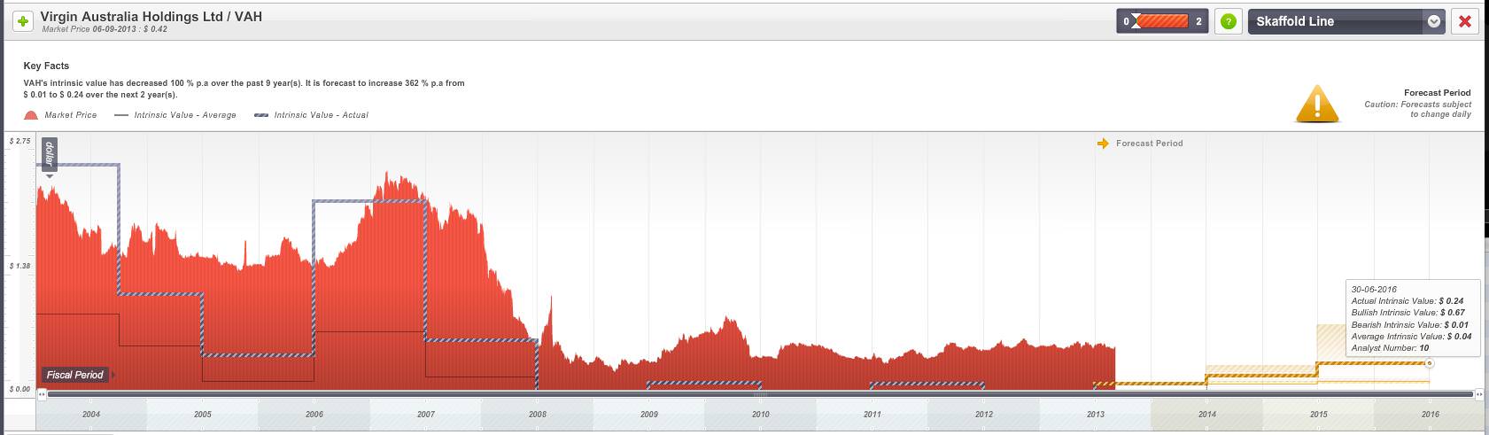Image resolution: width=1489 pixels, height=435 pixels.
Task: Open help via green question mark
Action: coord(1228,21)
